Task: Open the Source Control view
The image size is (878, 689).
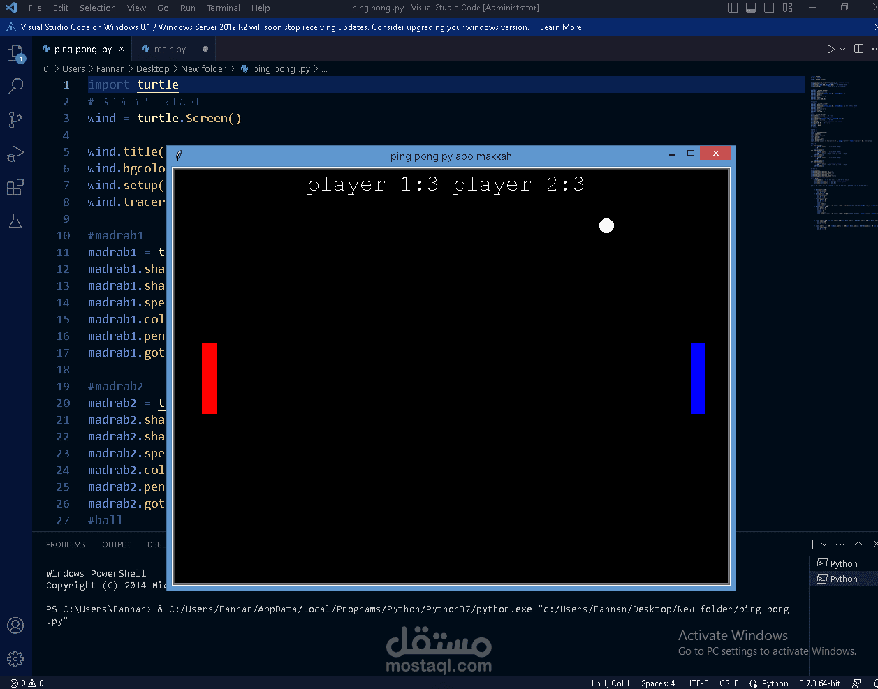Action: click(15, 120)
